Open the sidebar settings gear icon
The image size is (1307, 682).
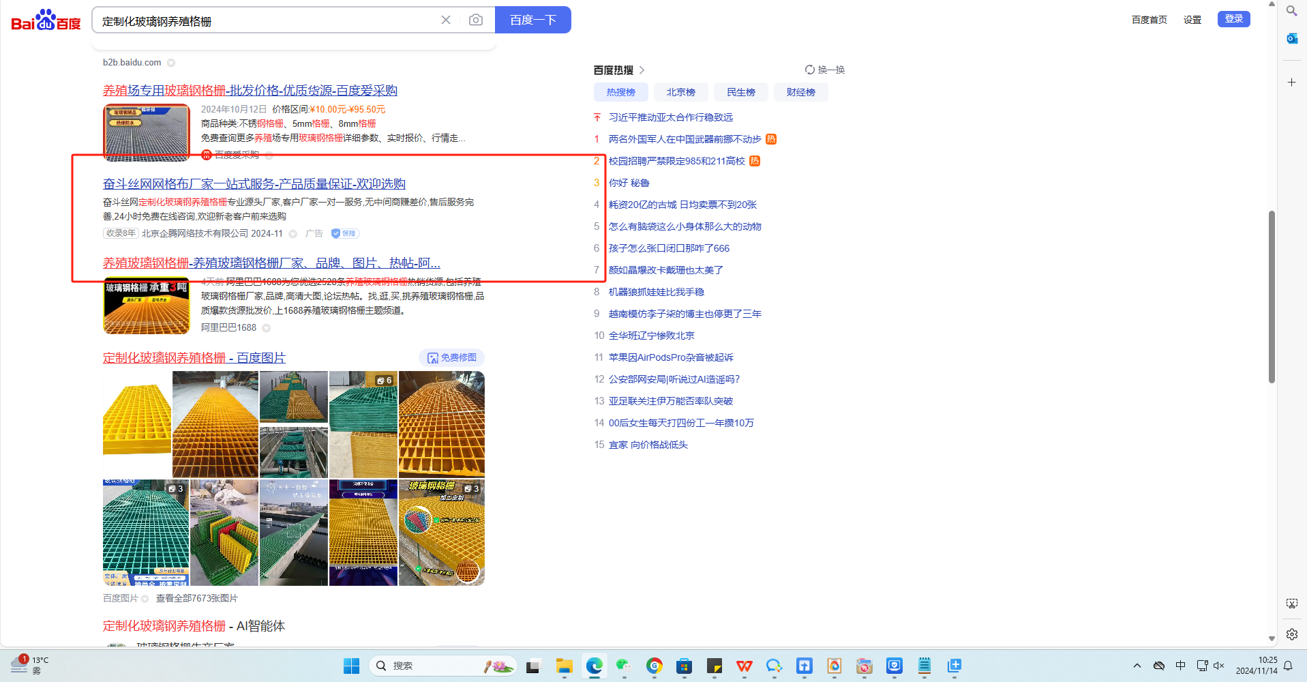[1291, 634]
